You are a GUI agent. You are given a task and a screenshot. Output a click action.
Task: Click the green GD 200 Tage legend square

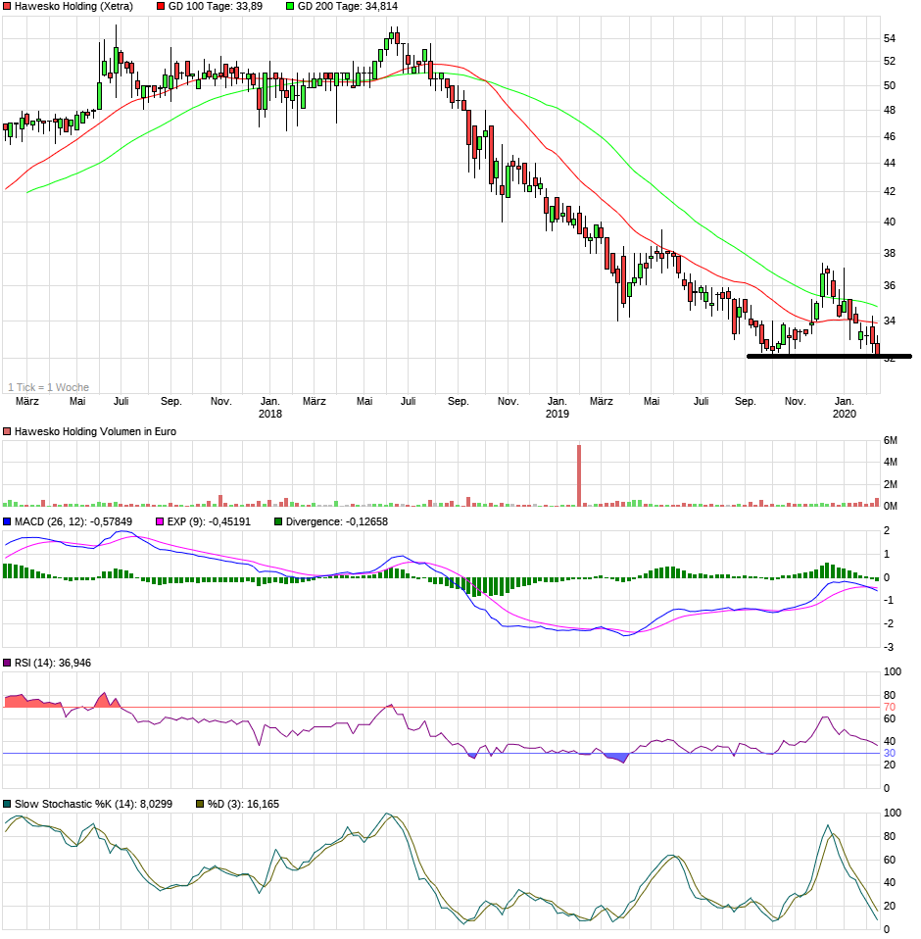(289, 6)
